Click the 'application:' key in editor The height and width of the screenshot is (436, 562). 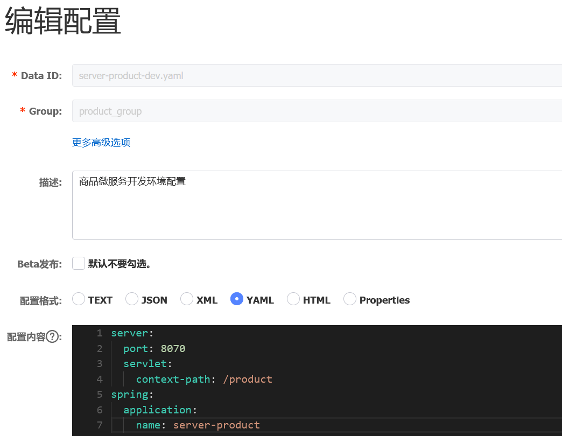pos(157,410)
